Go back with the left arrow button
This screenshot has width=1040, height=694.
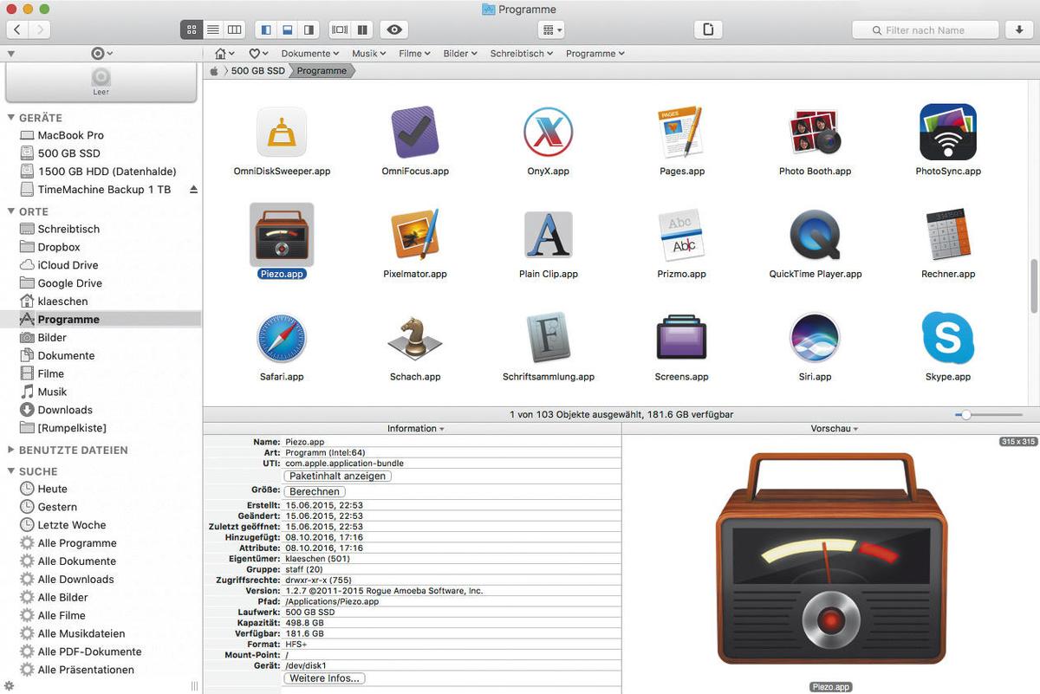click(x=17, y=29)
